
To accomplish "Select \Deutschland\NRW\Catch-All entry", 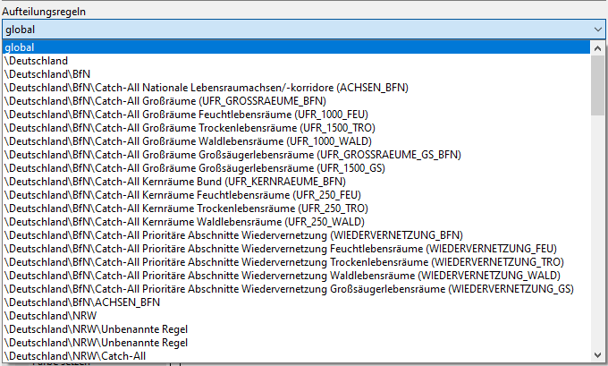I will point(296,356).
